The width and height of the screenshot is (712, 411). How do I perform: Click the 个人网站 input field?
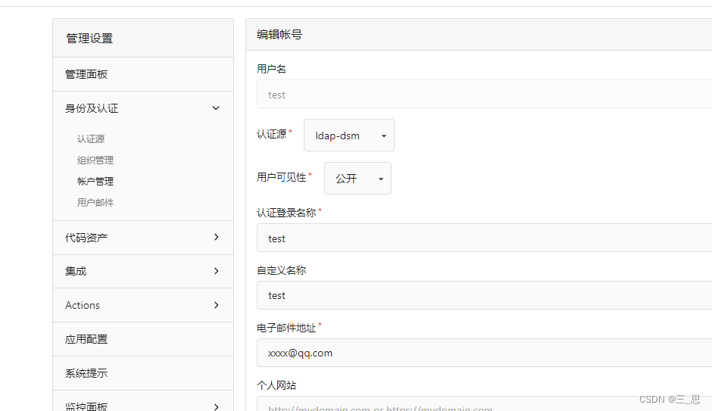point(483,404)
